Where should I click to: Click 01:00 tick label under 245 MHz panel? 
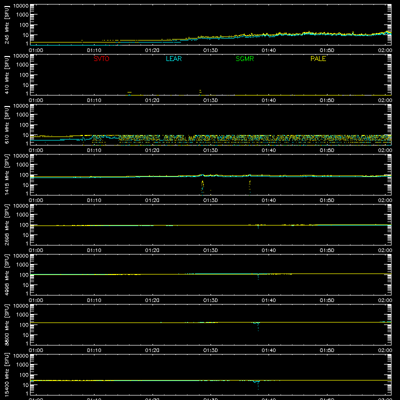35,50
